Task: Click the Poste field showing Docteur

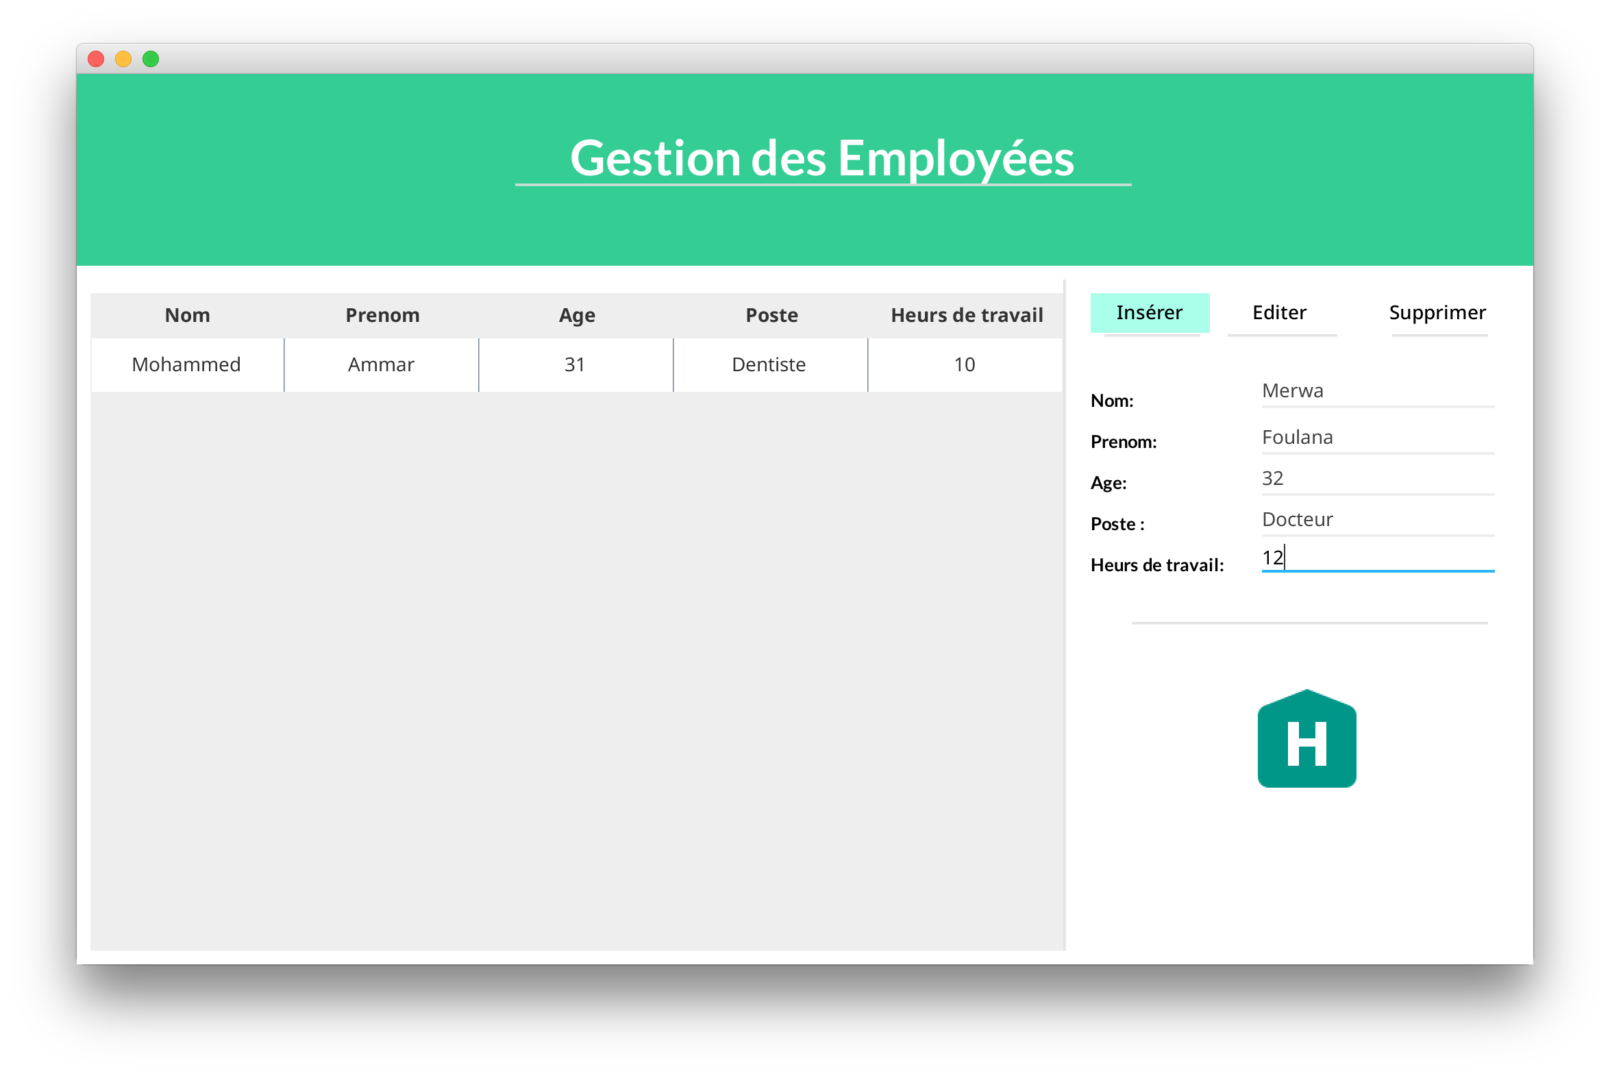Action: point(1377,519)
